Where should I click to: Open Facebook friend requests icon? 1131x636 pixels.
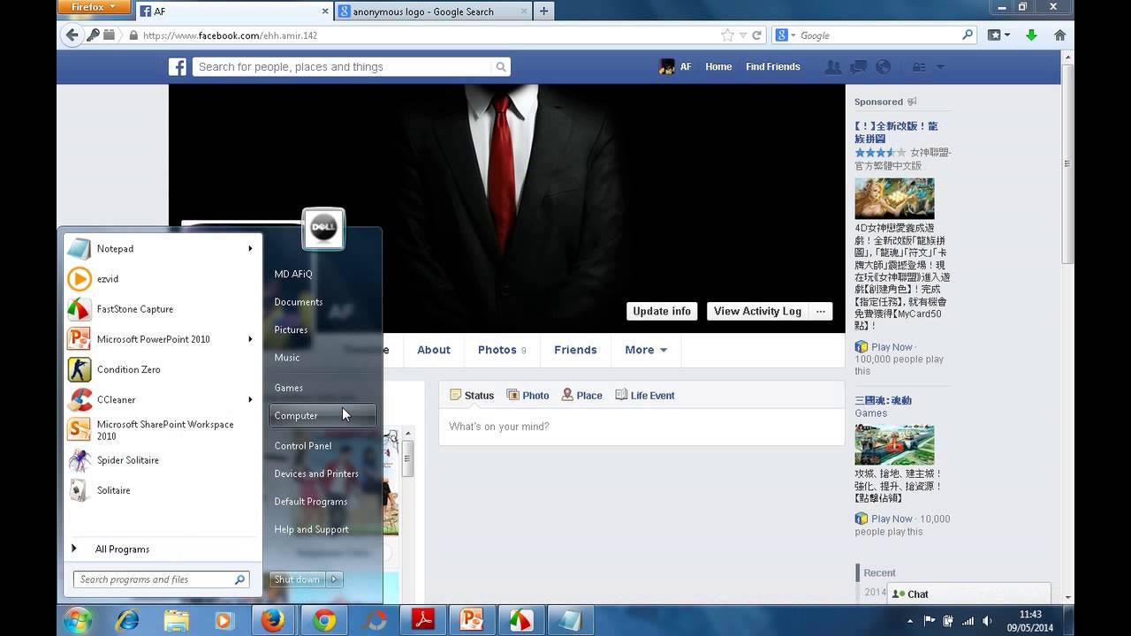tap(832, 67)
